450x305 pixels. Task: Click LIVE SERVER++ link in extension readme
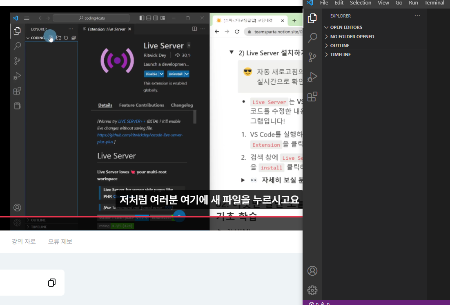click(132, 121)
